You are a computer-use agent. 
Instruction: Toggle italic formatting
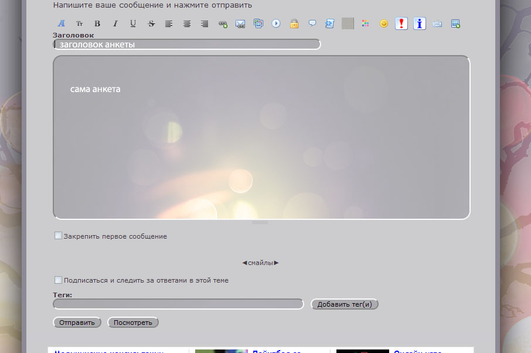click(115, 23)
